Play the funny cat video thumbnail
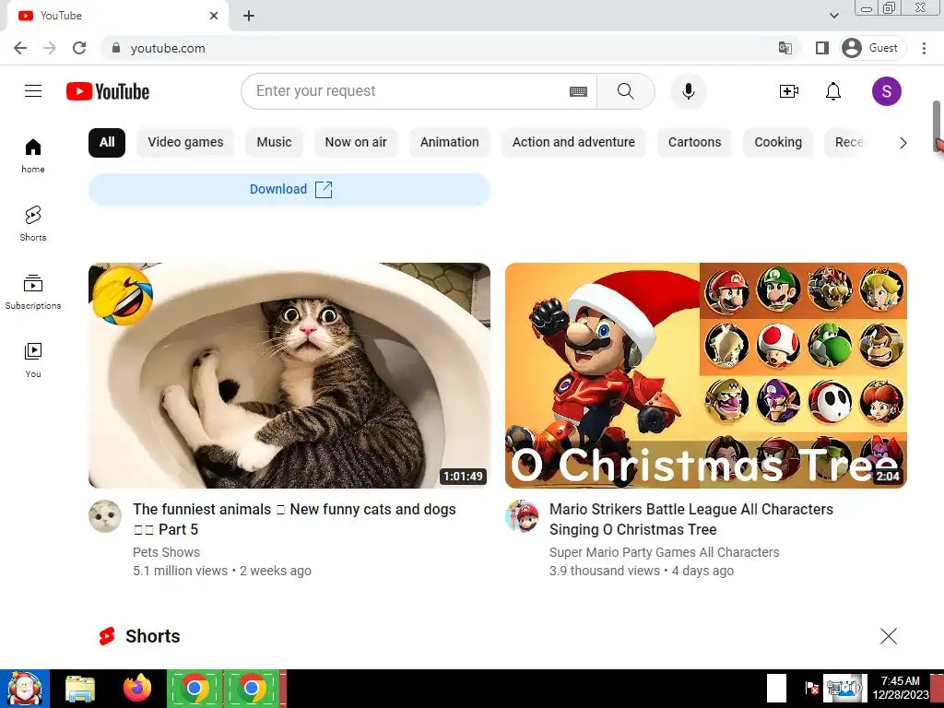 tap(289, 375)
